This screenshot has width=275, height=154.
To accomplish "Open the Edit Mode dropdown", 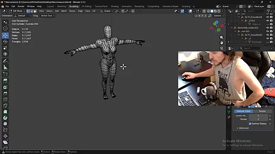I will click(x=17, y=11).
